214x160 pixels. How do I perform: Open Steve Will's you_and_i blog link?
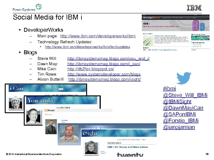click(x=108, y=58)
